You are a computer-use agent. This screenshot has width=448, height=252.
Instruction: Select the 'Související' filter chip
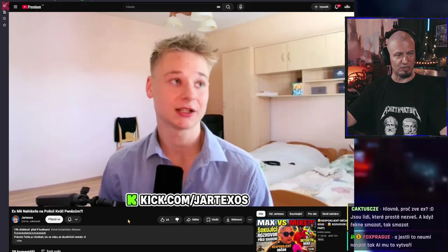pyautogui.click(x=296, y=214)
